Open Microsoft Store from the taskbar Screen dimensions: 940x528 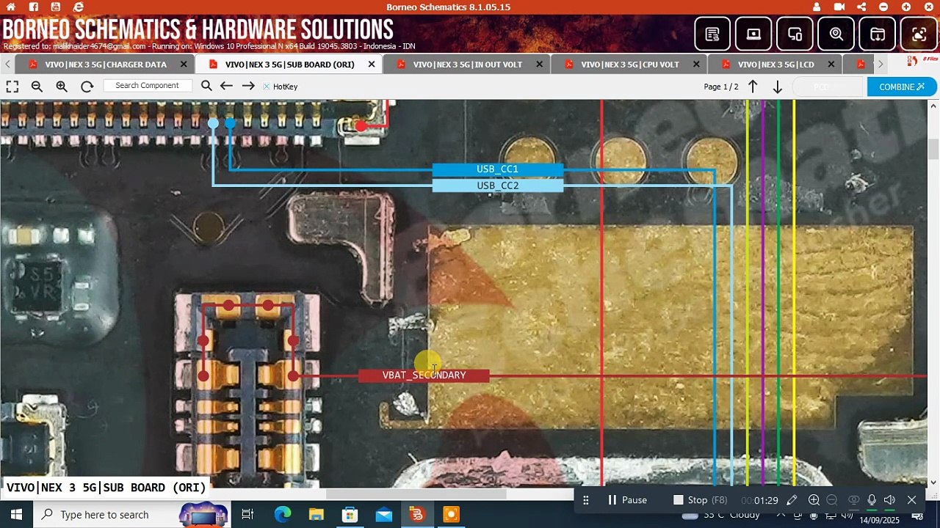[x=350, y=515]
